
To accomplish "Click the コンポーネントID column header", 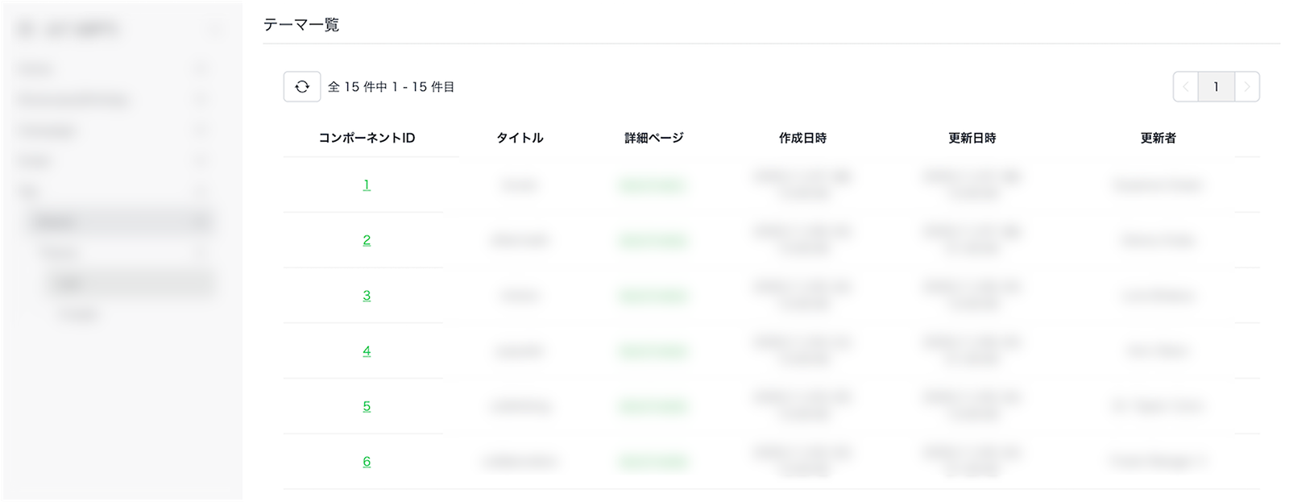I will [x=367, y=137].
